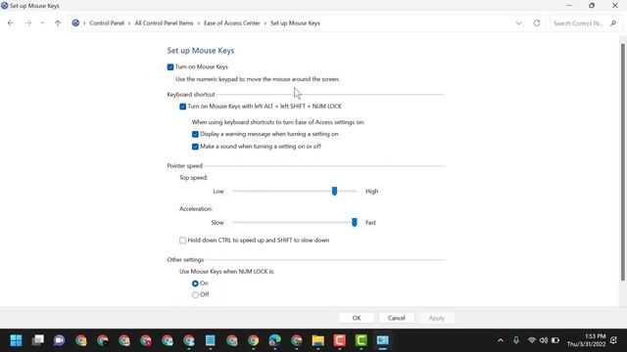Go back with the Back arrow
This screenshot has height=352, width=627.
[11, 23]
